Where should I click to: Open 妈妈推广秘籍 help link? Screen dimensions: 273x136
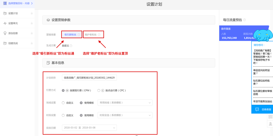click(263, 57)
